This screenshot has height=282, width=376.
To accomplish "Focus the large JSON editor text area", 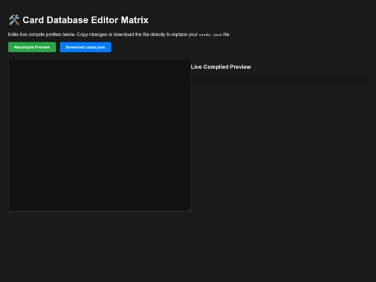I will click(100, 134).
